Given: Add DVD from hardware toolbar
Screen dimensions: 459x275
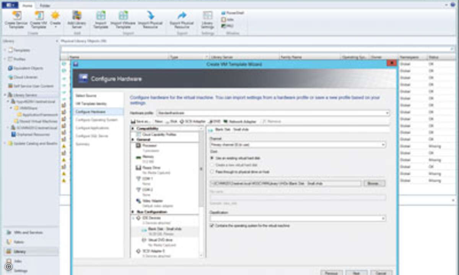Looking at the screenshot, I should (215, 121).
